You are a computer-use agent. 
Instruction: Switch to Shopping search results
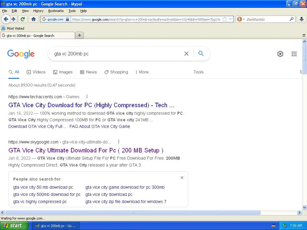point(116,72)
